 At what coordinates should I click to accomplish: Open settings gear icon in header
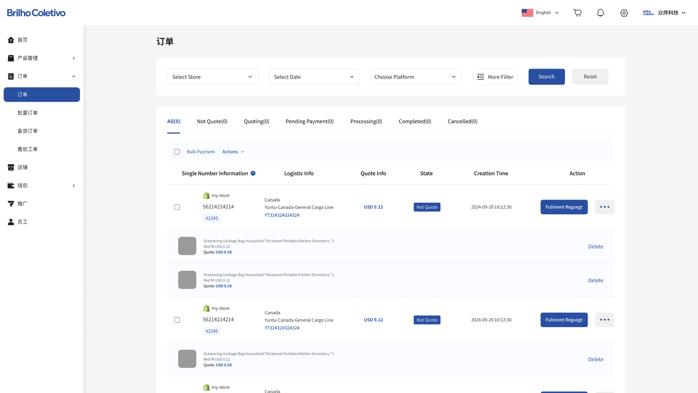(624, 13)
